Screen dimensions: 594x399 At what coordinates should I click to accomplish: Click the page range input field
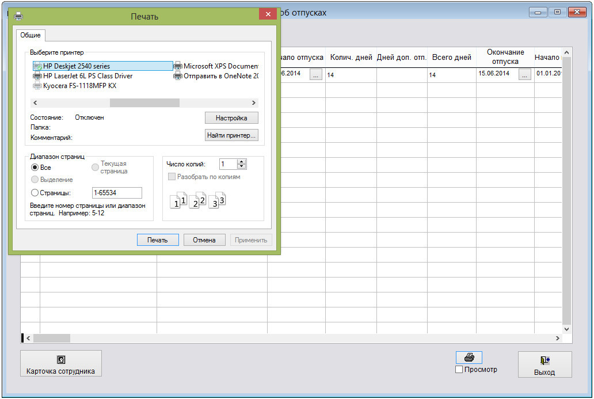pos(117,193)
